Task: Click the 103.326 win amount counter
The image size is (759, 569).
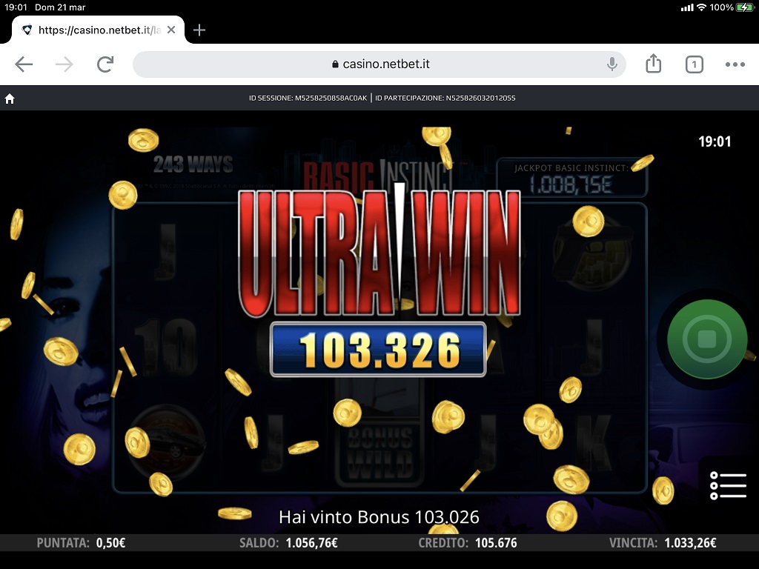Action: 378,350
